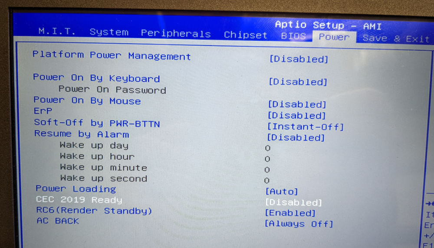Viewport: 434px width, 248px height.
Task: Select the ErP setting label
Action: [x=43, y=111]
